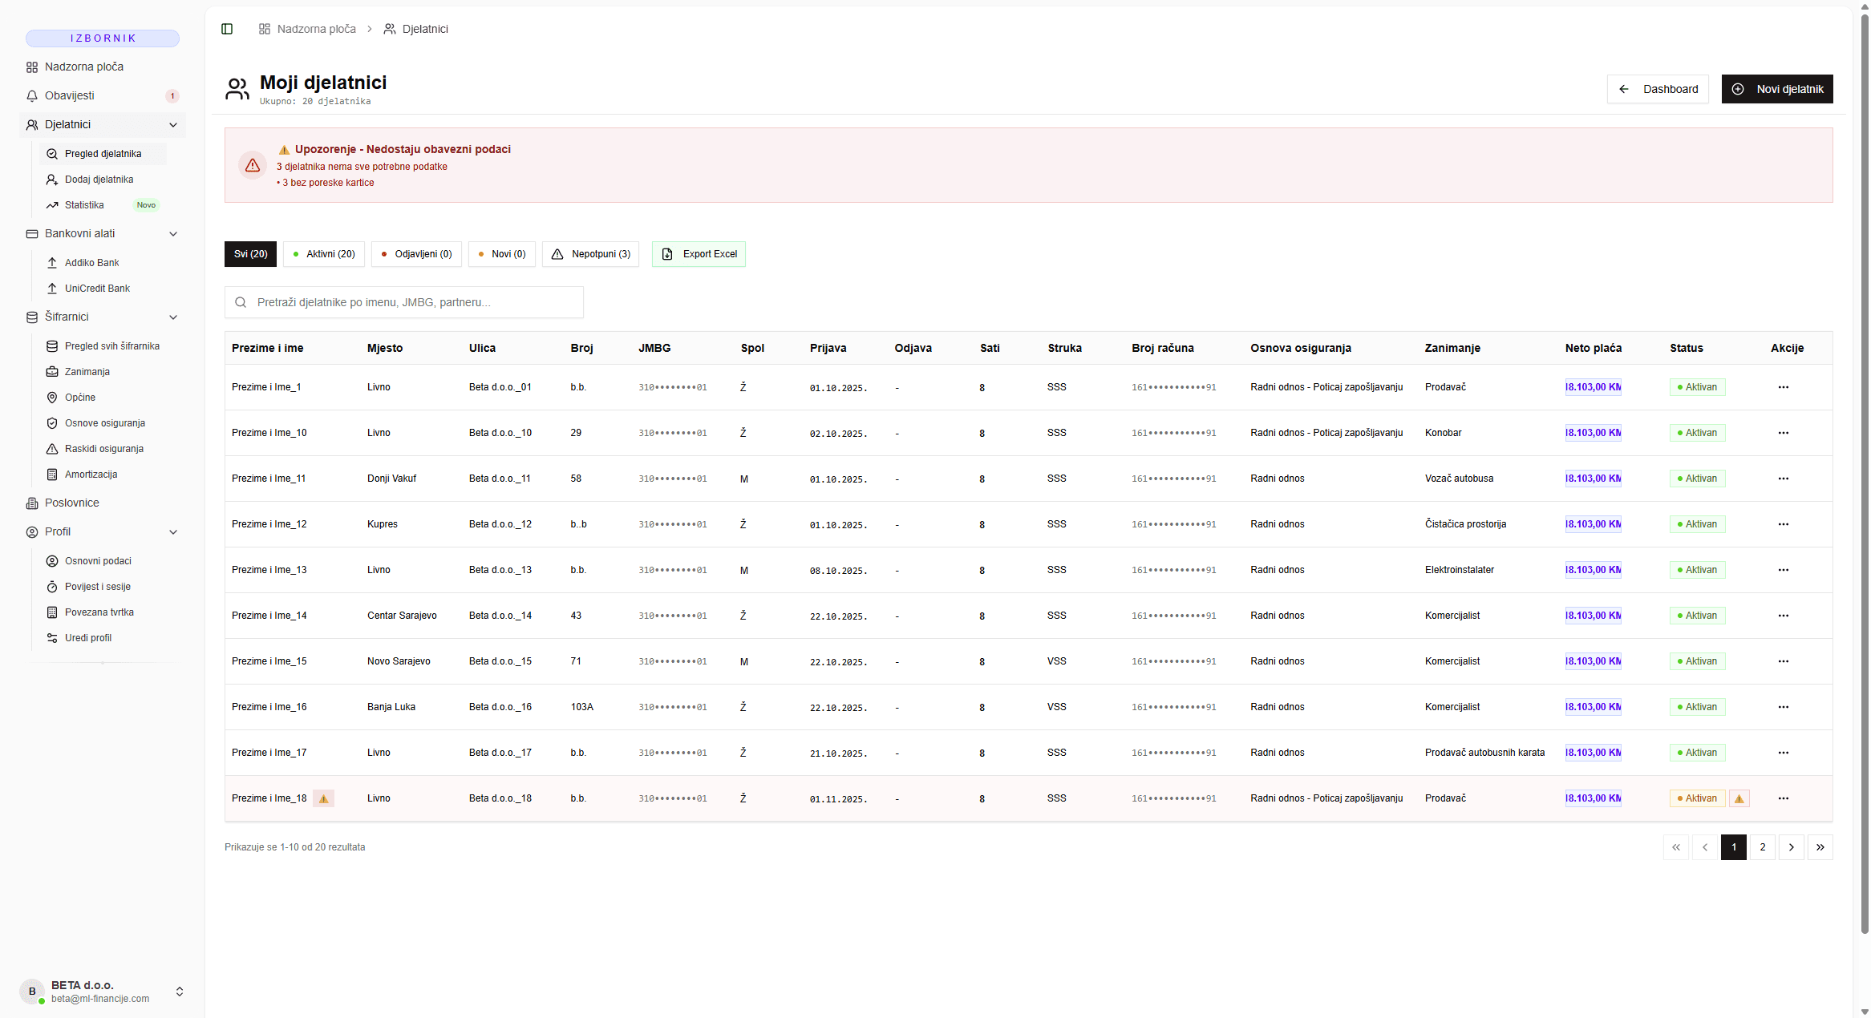Filter by Nepotpuni (3) employees
The height and width of the screenshot is (1018, 1871).
click(x=591, y=254)
